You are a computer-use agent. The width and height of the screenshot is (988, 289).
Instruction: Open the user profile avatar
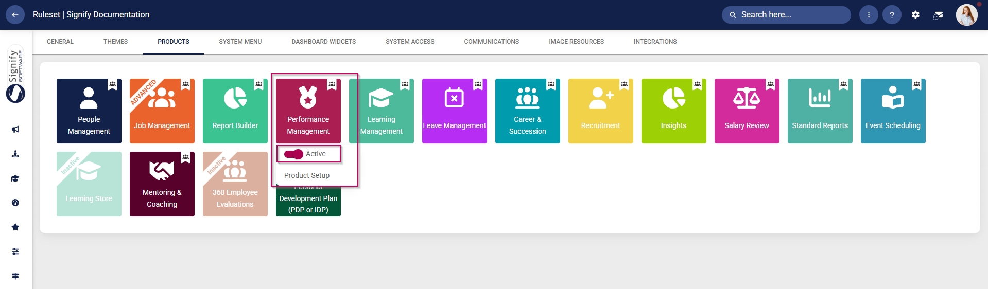point(967,15)
